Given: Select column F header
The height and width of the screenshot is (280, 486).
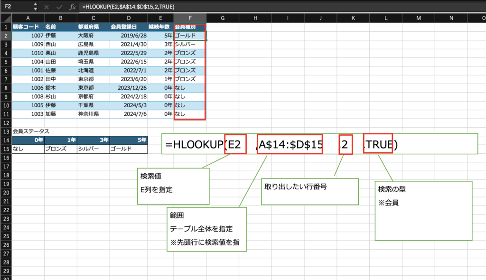Looking at the screenshot, I should point(190,18).
